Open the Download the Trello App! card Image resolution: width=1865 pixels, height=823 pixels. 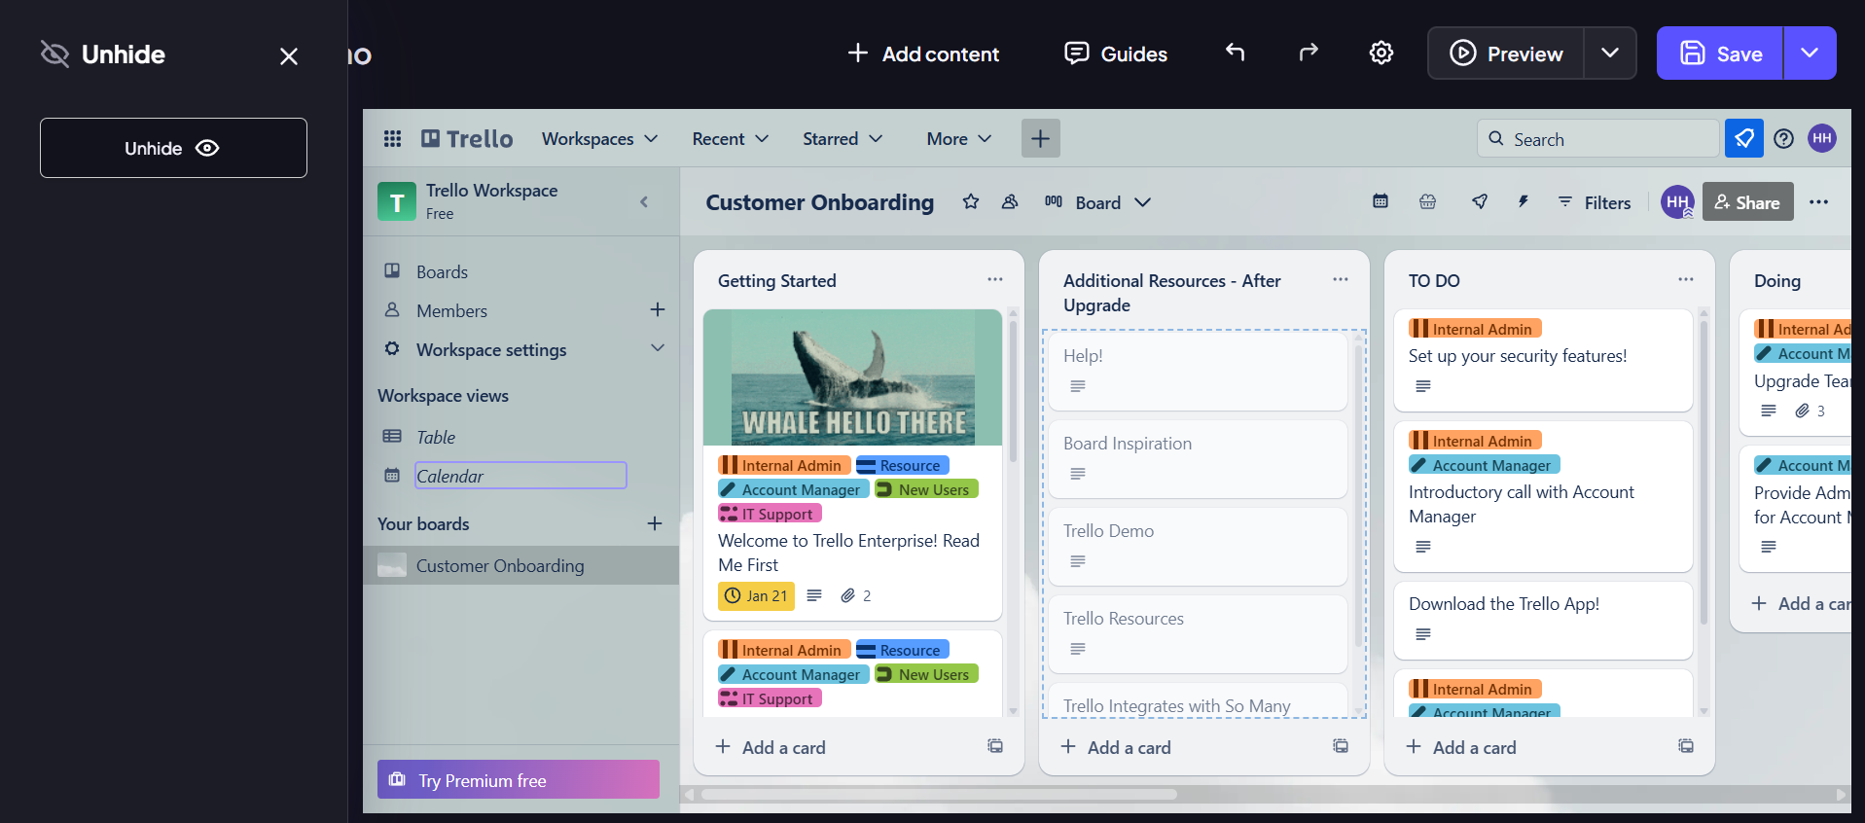[x=1543, y=620]
